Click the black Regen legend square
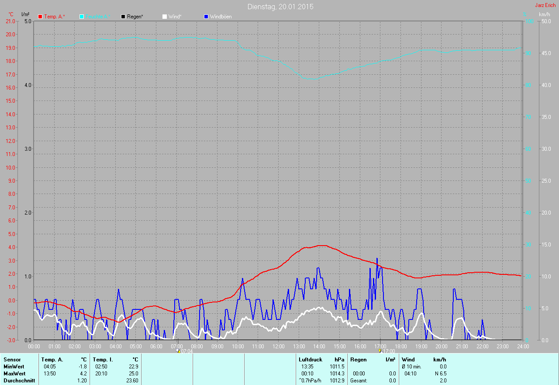559x385 pixels. [124, 17]
